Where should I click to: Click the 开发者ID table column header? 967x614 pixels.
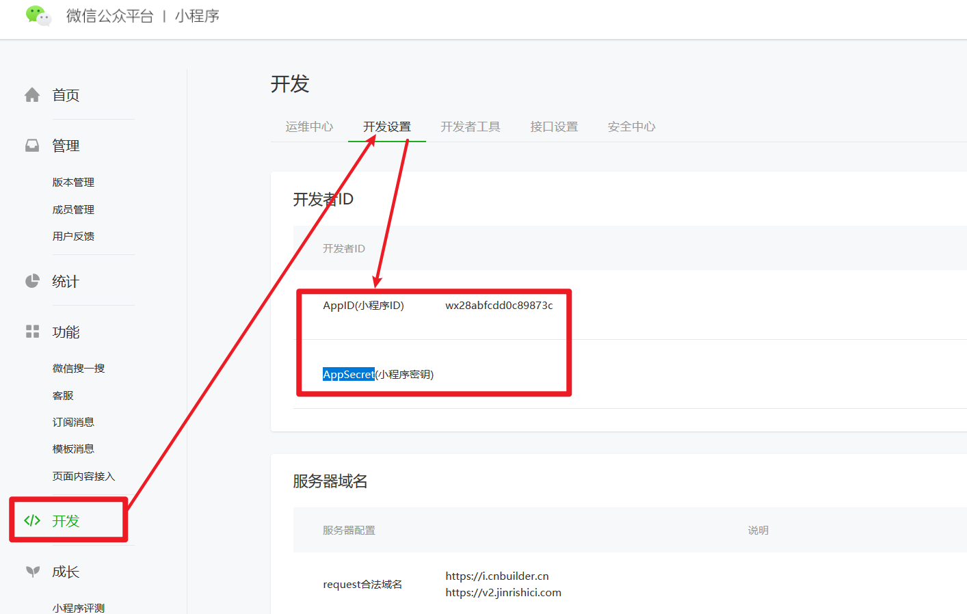coord(344,248)
